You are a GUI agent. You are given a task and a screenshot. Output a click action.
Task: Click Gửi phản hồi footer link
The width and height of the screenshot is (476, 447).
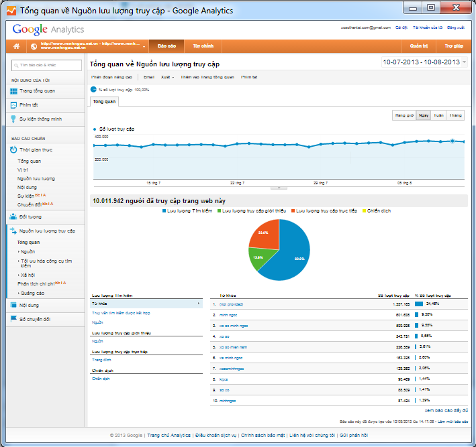click(354, 435)
